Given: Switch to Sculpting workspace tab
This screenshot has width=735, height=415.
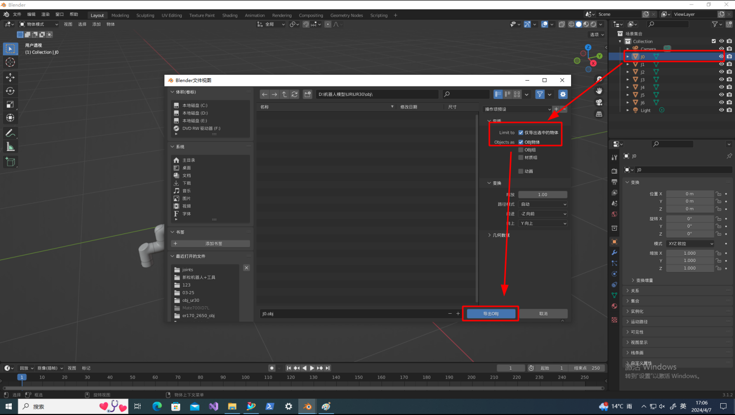Looking at the screenshot, I should click(x=145, y=15).
